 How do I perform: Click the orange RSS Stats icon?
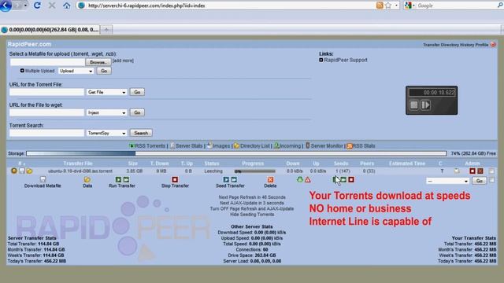tap(350, 146)
